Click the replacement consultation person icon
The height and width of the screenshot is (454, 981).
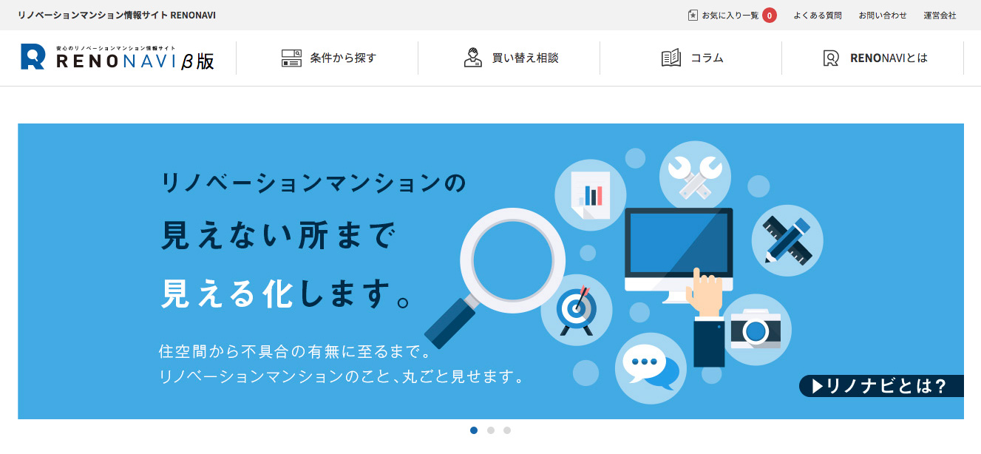[472, 58]
